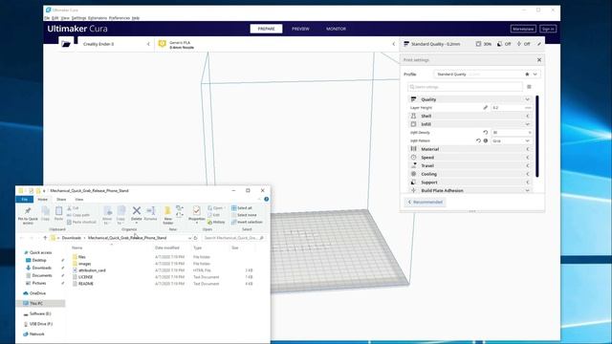612x344 pixels.
Task: Create a New folder in Explorer
Action: click(x=168, y=215)
